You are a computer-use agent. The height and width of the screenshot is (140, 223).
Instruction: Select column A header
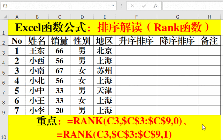point(17,17)
